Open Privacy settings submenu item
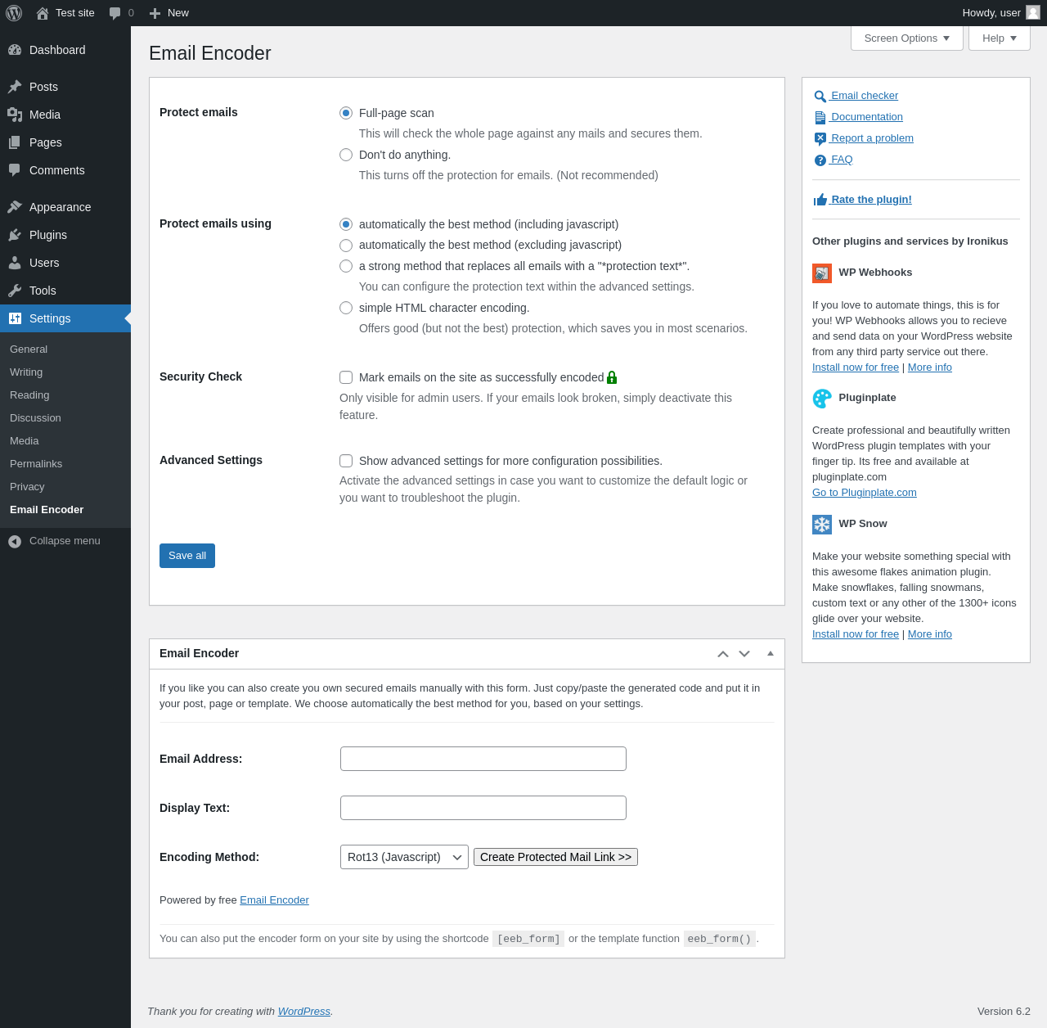This screenshot has width=1047, height=1028. coord(27,487)
